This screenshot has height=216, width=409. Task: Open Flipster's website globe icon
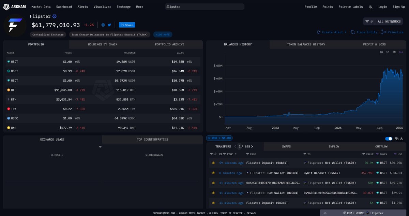coord(103,25)
